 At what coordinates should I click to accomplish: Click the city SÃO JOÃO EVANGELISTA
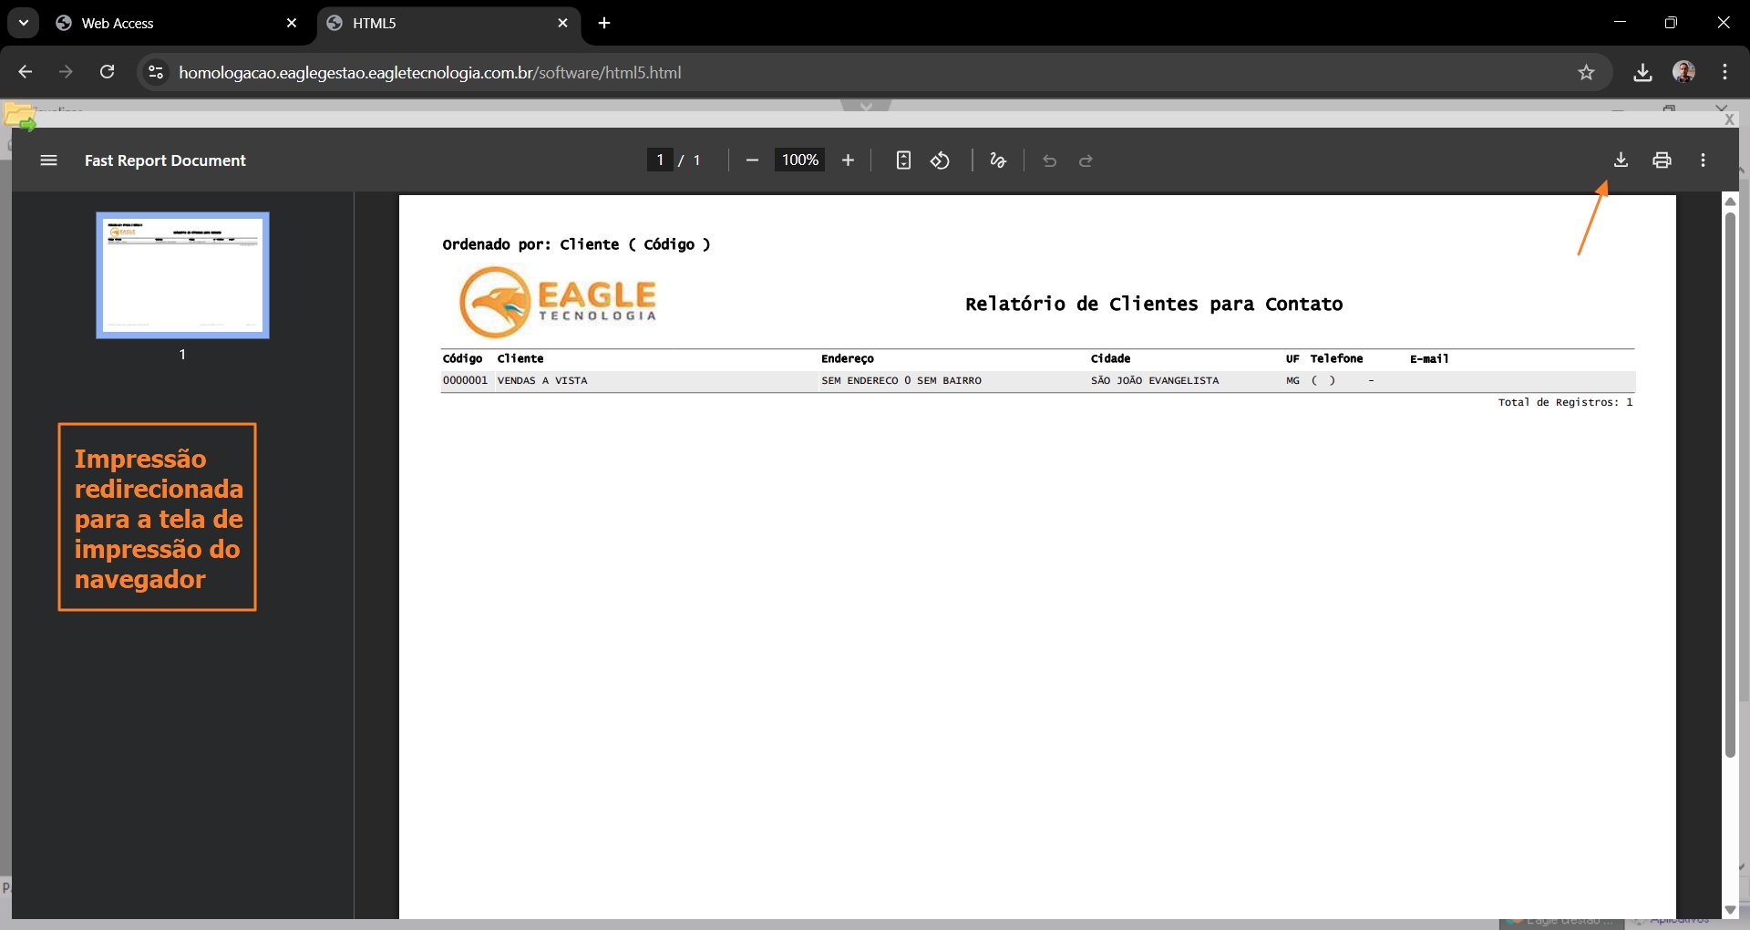pos(1155,381)
